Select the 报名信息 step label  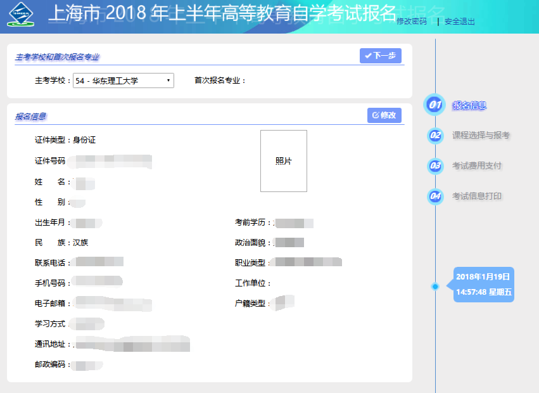tap(469, 105)
